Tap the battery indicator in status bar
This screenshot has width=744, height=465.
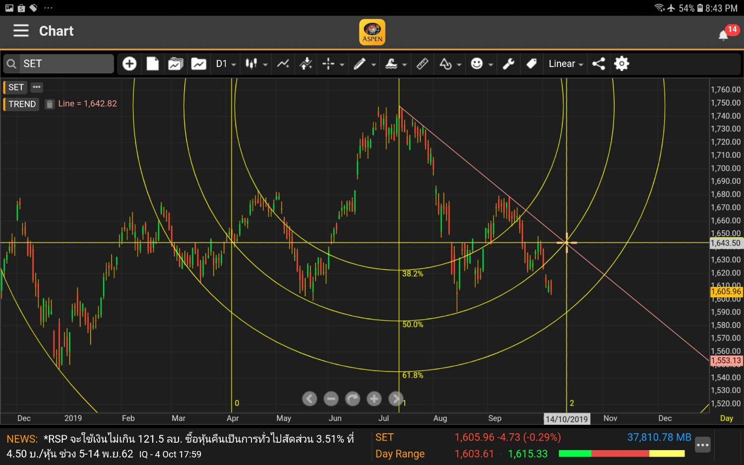tap(700, 8)
